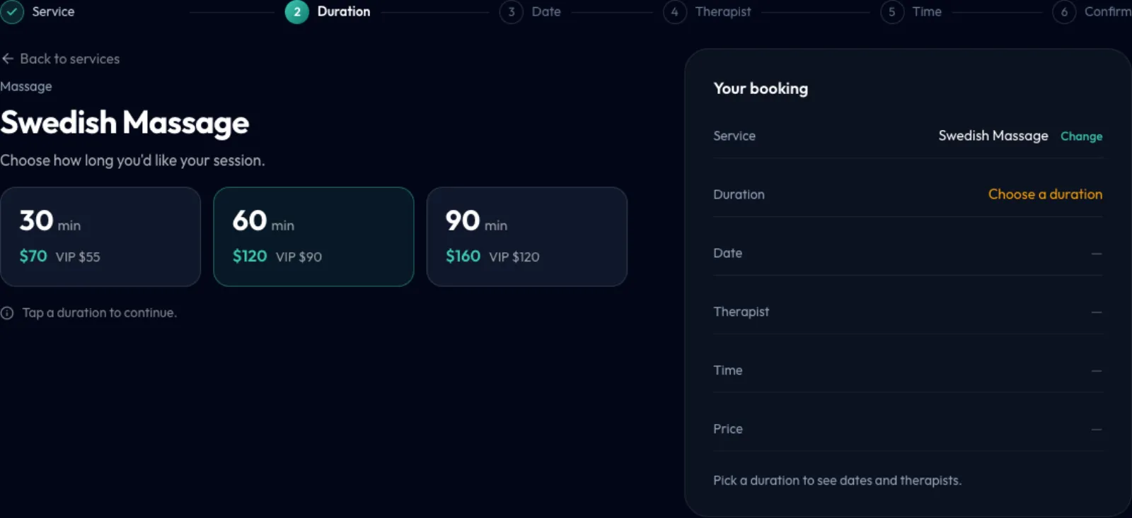Select the 90 min duration card
1132x518 pixels.
[x=527, y=237]
